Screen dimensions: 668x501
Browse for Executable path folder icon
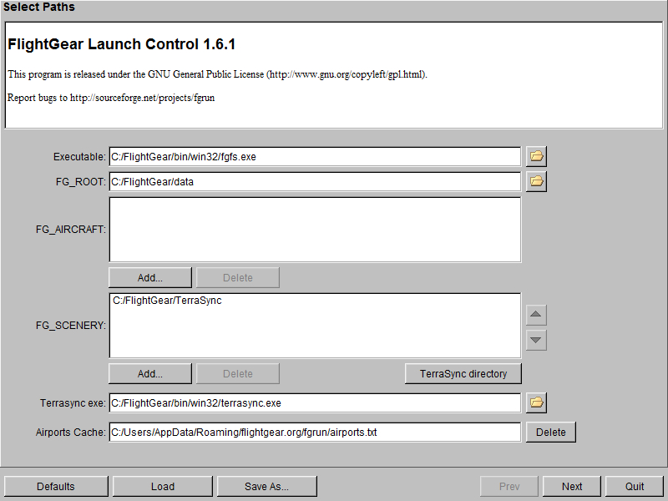(536, 156)
